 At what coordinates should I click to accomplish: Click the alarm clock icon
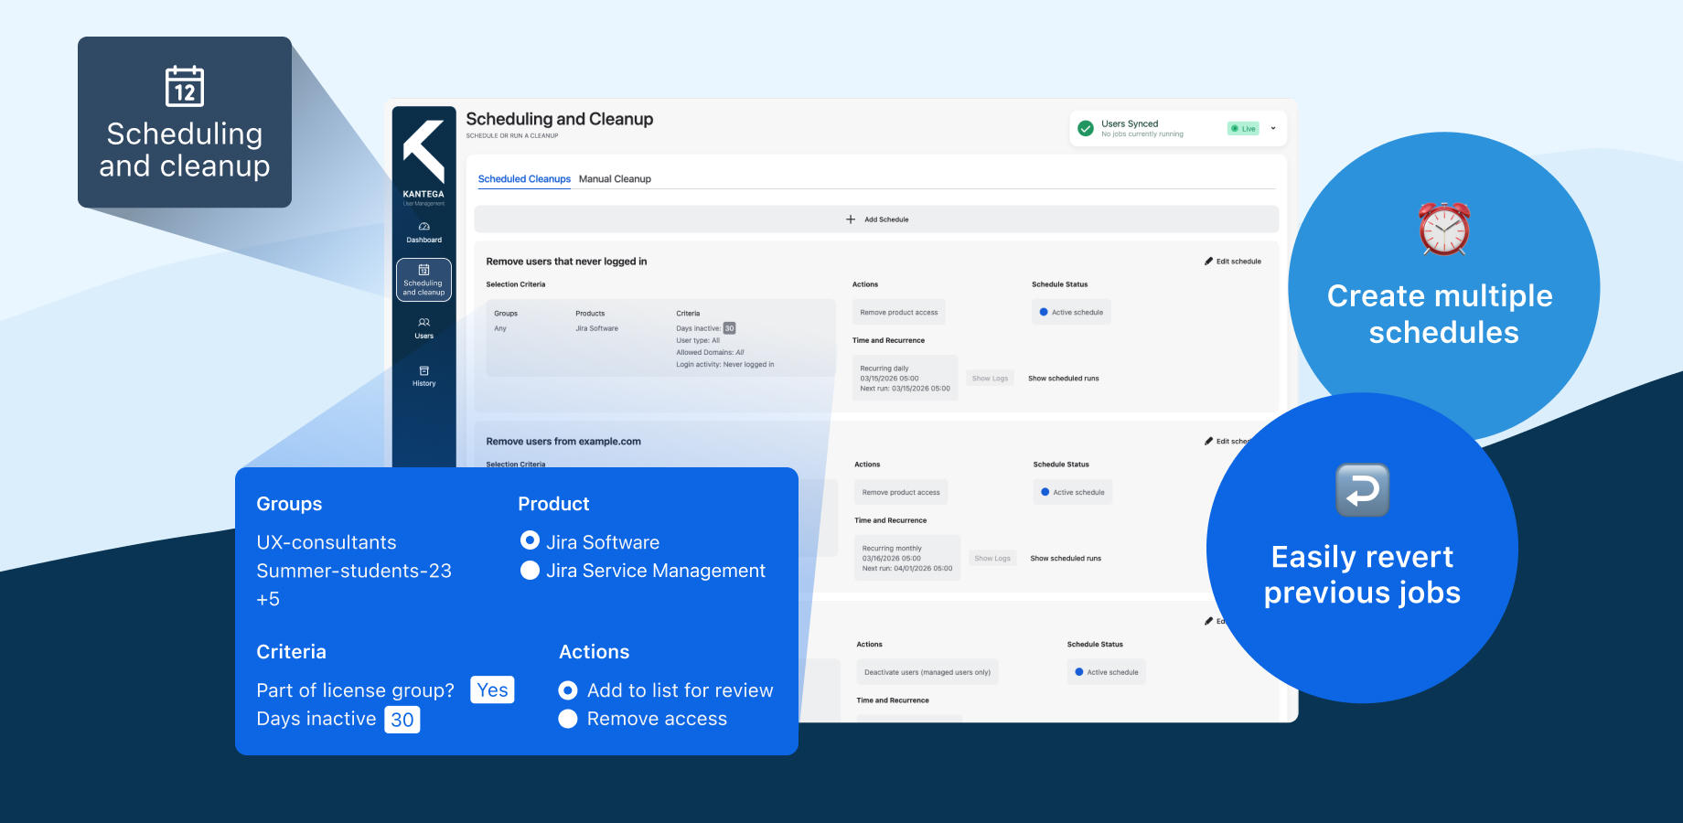tap(1443, 229)
